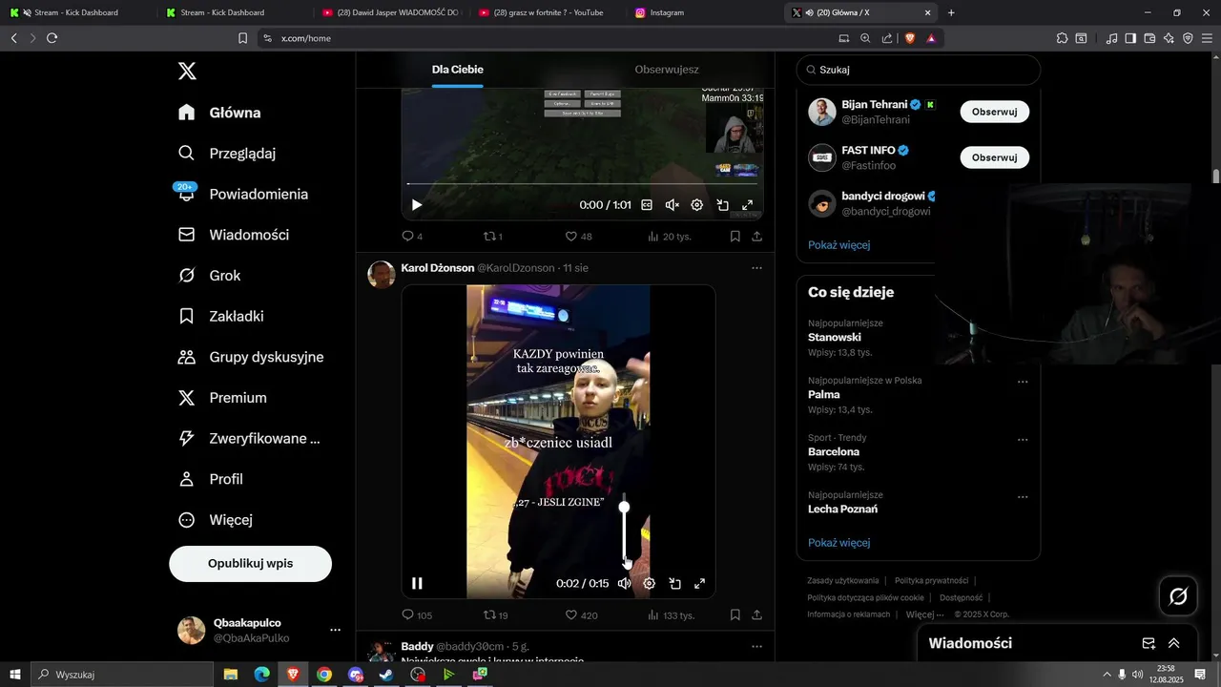Image resolution: width=1221 pixels, height=687 pixels.
Task: Open the X logo home link
Action: pyautogui.click(x=187, y=71)
